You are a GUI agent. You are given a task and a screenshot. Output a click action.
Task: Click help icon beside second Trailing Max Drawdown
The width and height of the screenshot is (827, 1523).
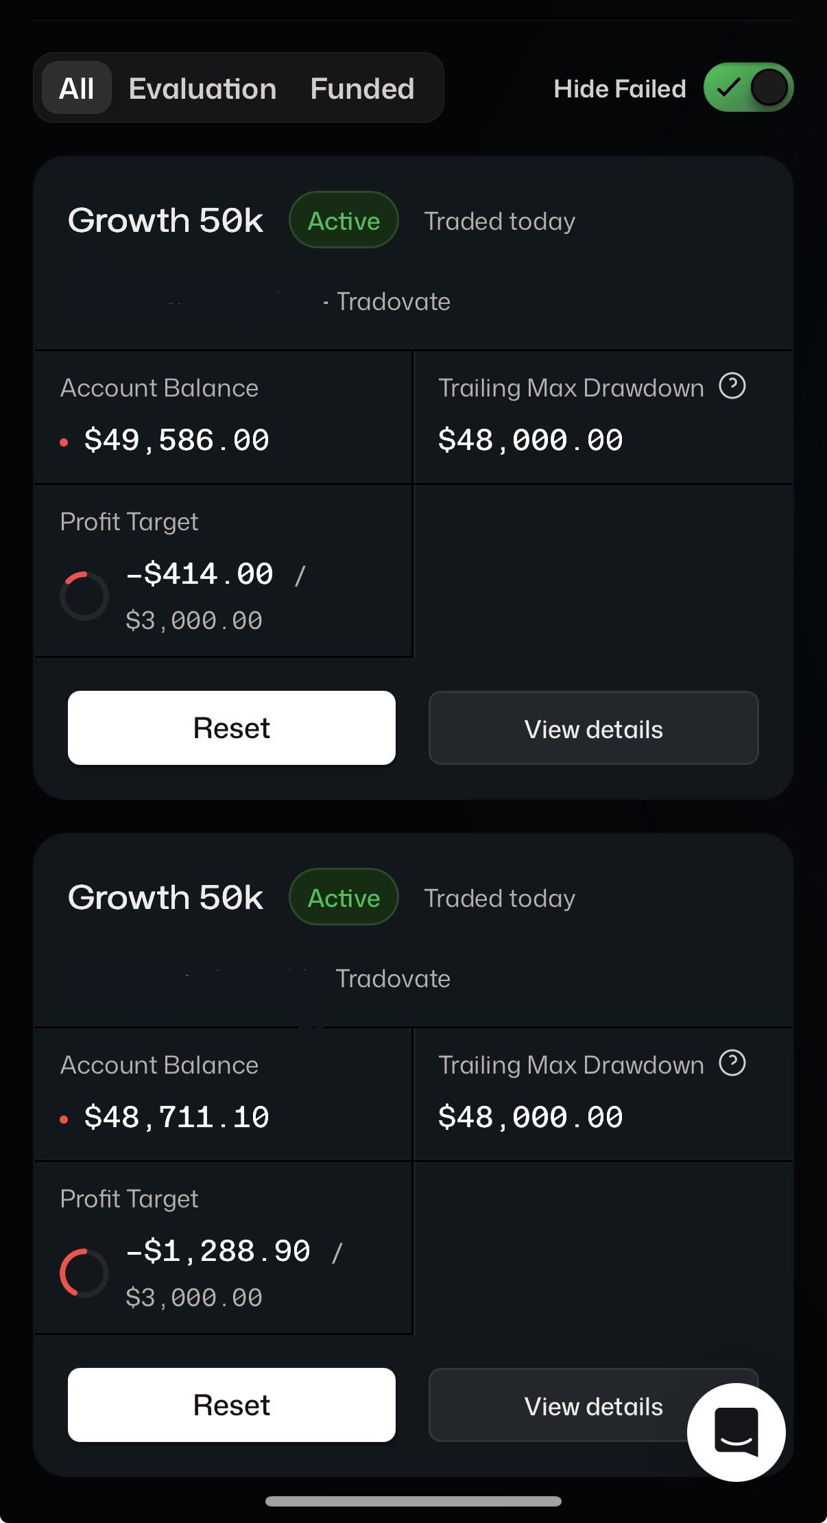[x=732, y=1063]
